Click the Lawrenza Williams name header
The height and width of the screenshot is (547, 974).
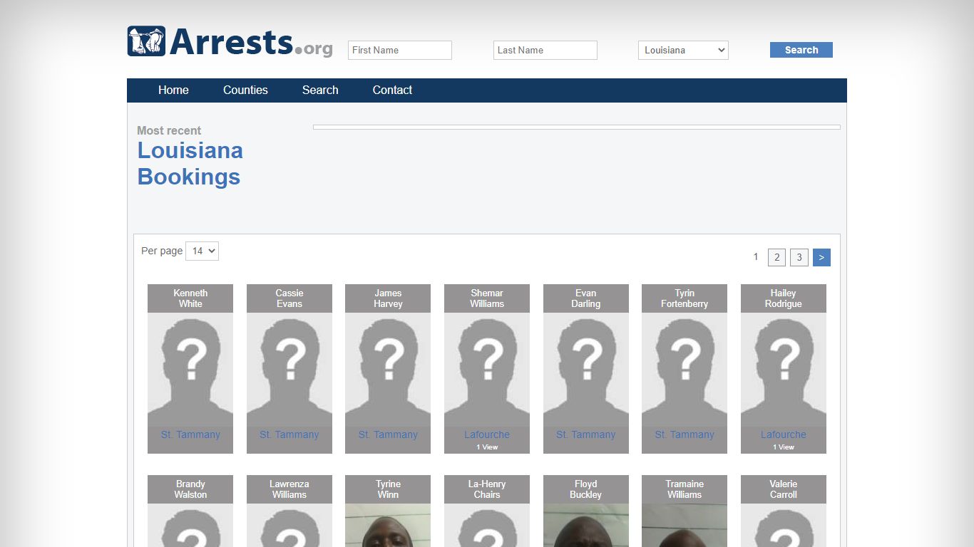[289, 489]
